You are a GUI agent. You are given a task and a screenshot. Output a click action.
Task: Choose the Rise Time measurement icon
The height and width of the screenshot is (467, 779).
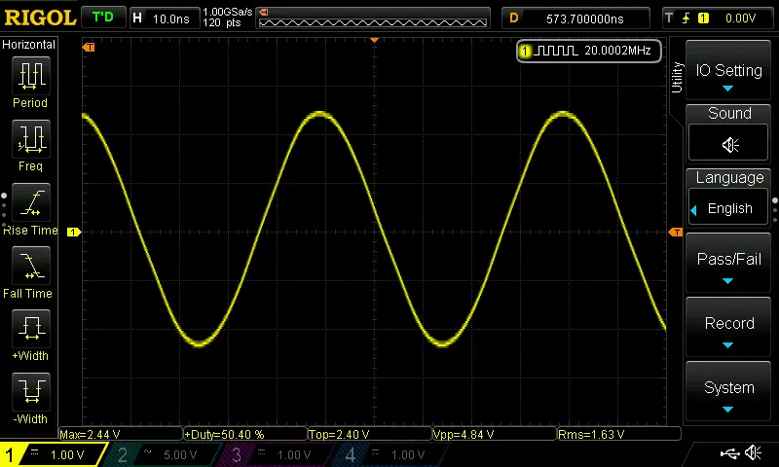pos(30,204)
